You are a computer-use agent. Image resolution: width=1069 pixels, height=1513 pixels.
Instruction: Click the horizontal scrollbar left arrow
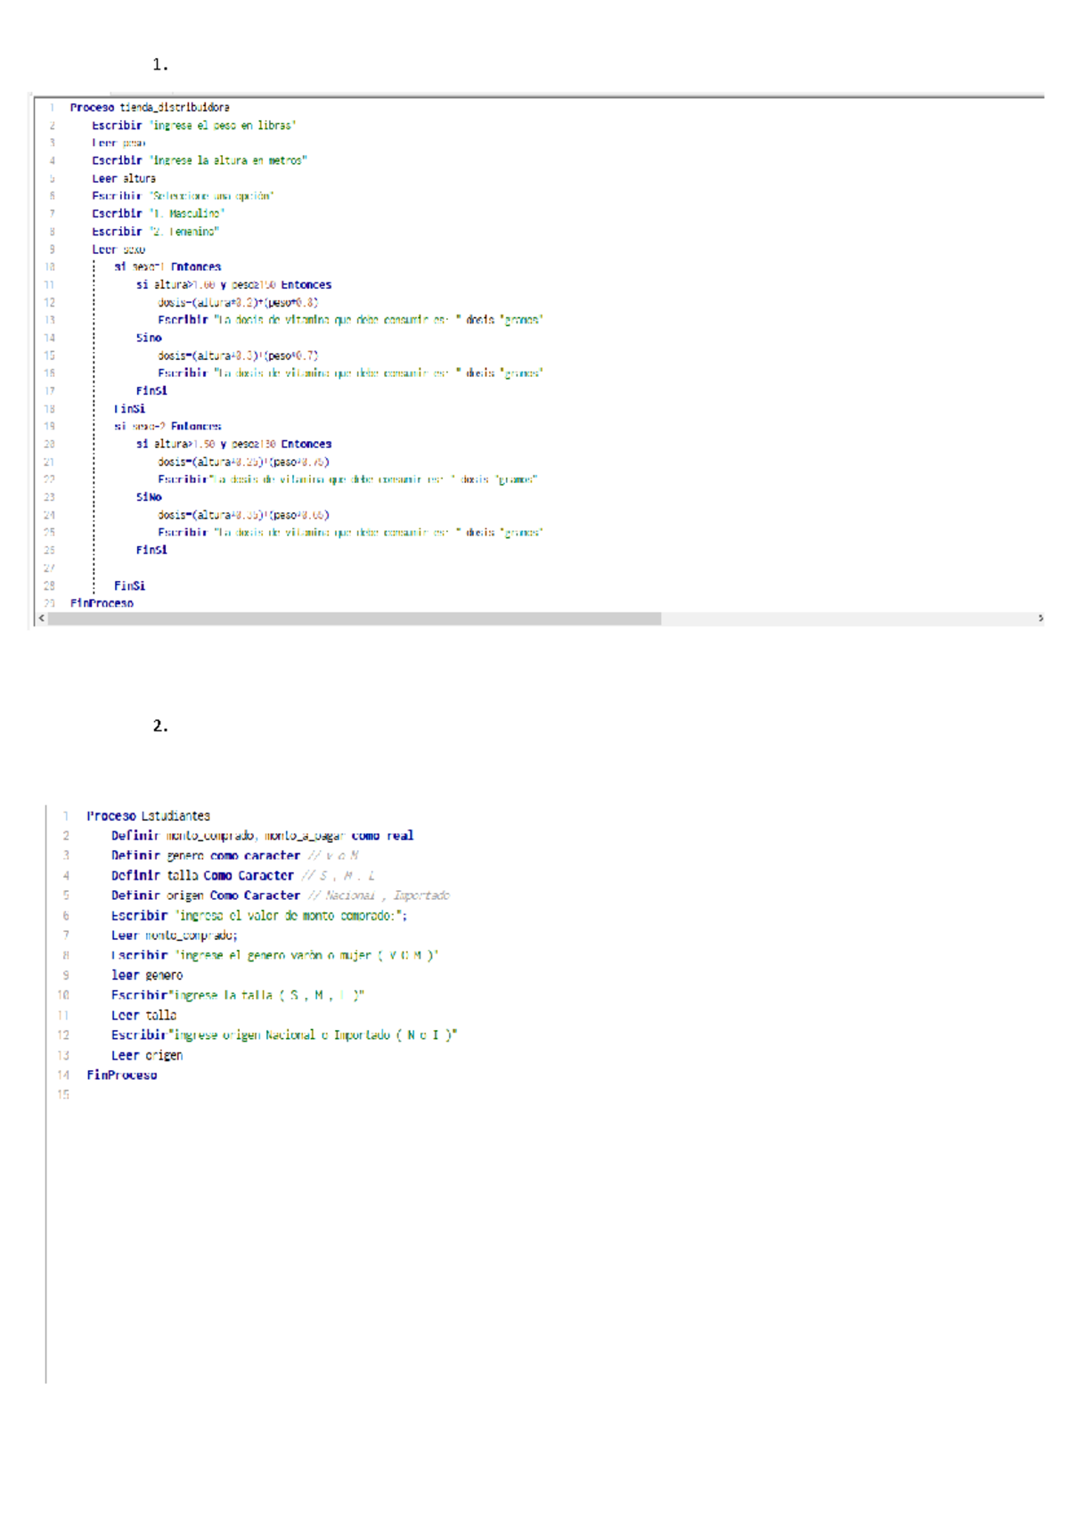click(41, 618)
